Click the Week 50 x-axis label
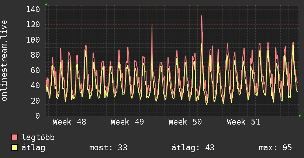Screen dimensions: 304x158 pyautogui.click(x=185, y=122)
